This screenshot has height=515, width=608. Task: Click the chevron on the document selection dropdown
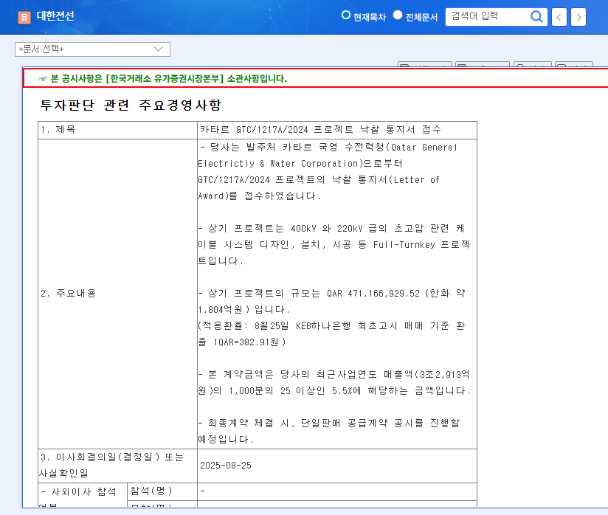tap(156, 49)
